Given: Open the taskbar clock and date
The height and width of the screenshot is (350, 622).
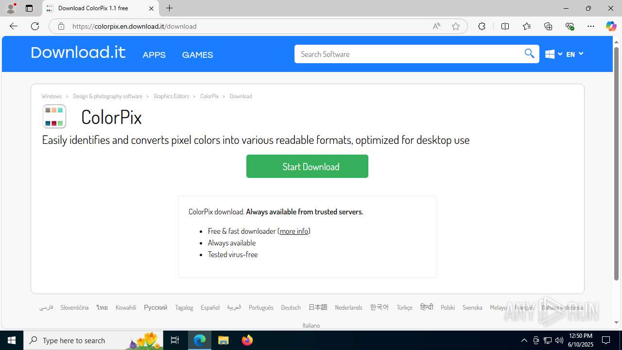Looking at the screenshot, I should pyautogui.click(x=580, y=340).
